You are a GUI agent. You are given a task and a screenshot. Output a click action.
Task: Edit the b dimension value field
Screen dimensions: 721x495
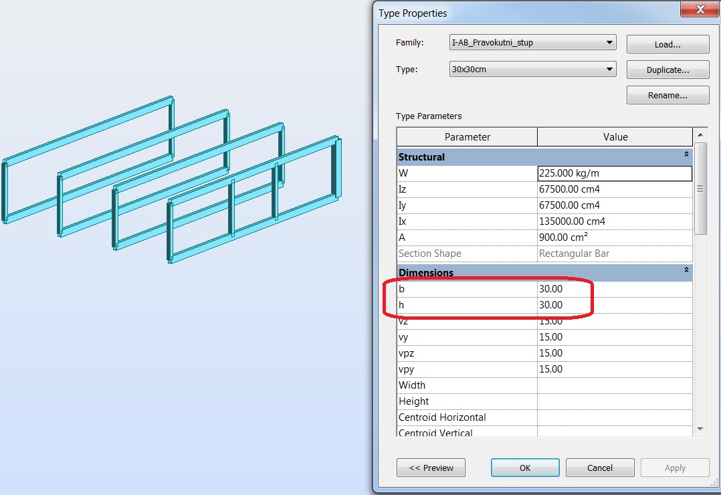click(x=602, y=288)
